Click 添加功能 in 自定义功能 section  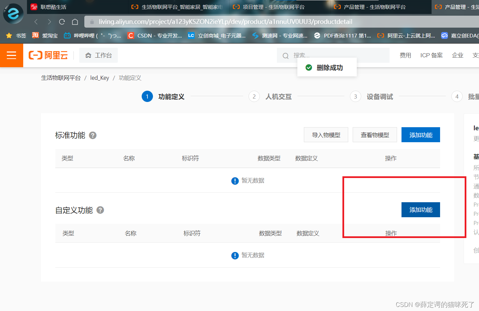421,210
